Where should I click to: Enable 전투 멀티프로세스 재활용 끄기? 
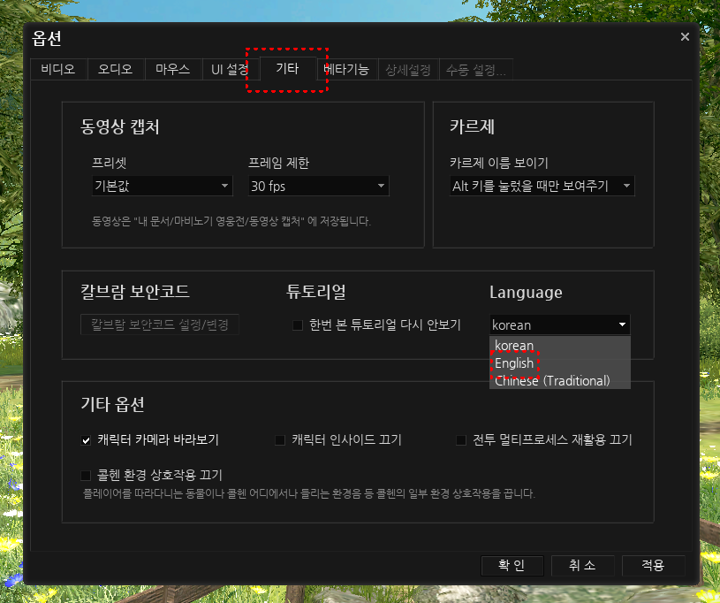pos(461,440)
